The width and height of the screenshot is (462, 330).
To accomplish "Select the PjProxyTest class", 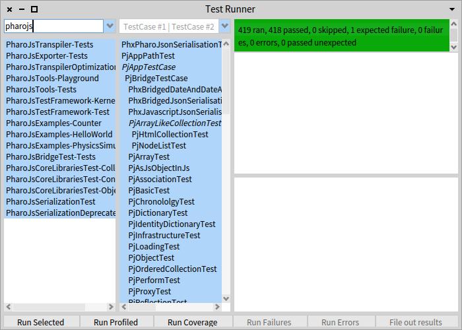I will (x=149, y=292).
